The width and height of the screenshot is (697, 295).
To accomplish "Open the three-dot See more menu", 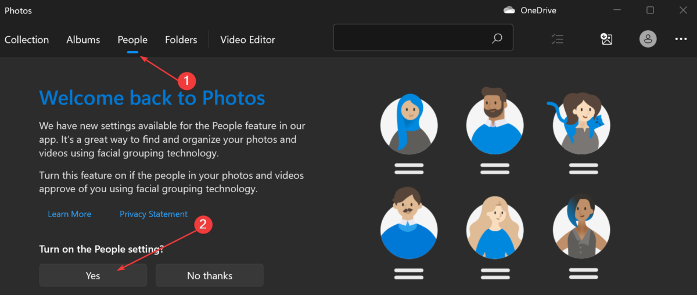I will point(681,39).
